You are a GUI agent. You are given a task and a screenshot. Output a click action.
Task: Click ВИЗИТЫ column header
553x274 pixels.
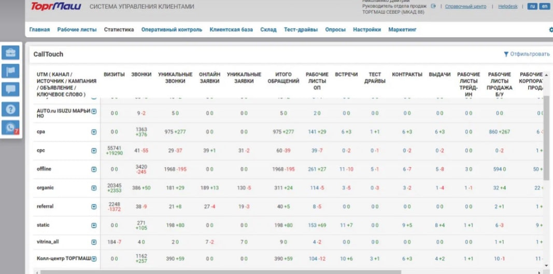click(x=114, y=74)
